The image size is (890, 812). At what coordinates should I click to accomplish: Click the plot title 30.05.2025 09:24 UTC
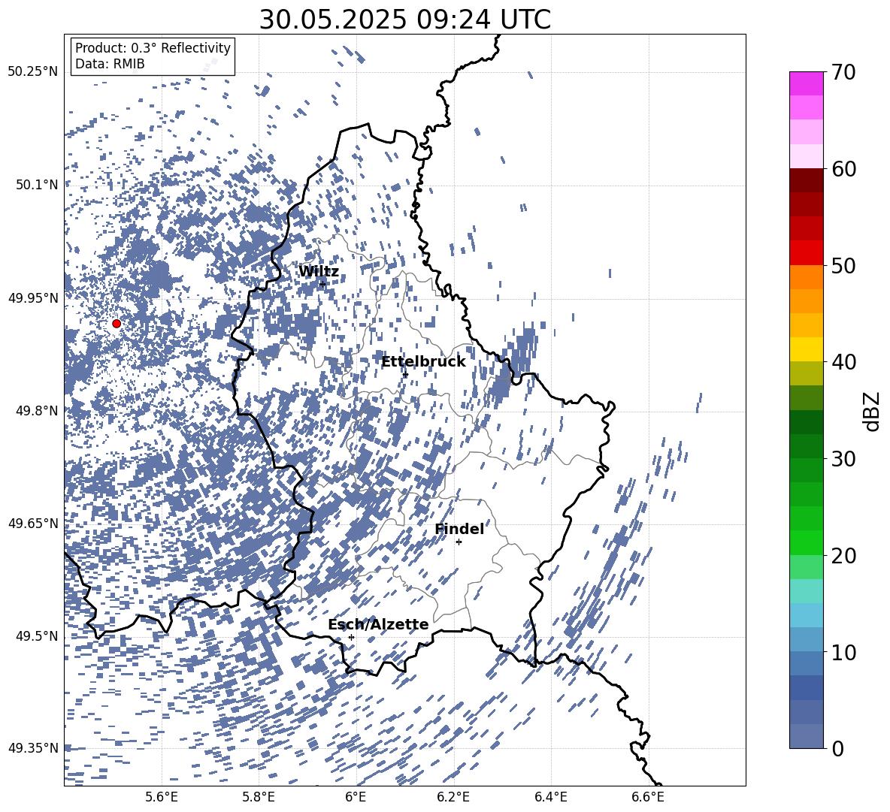tap(404, 20)
